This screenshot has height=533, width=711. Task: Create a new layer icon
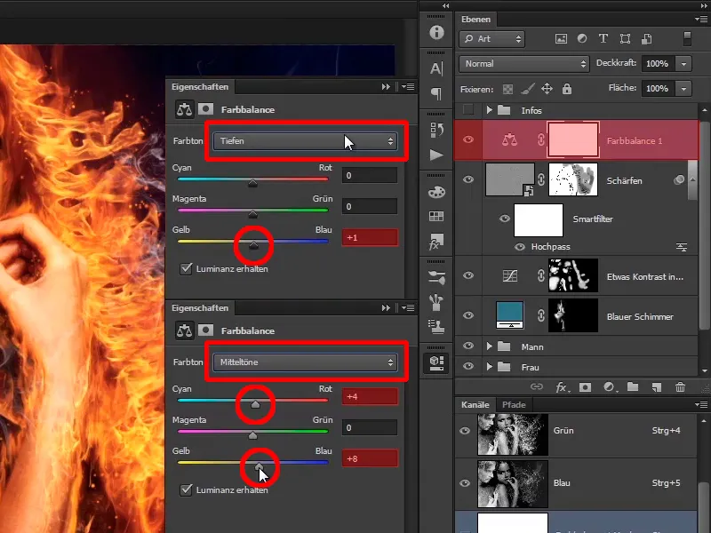coord(656,387)
